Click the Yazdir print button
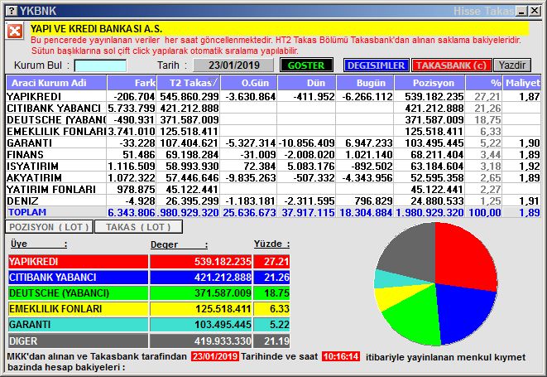Screen dimensions: 547x377 511,65
